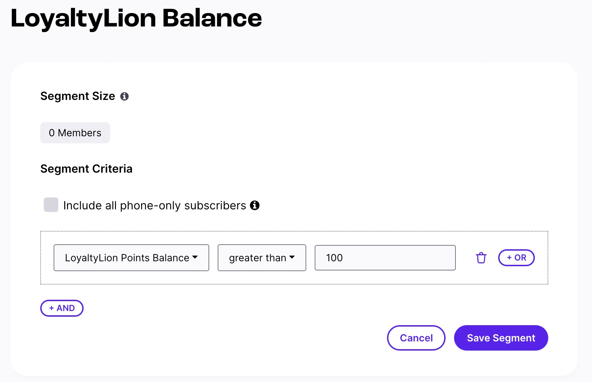Screen dimensions: 592x382
Task: Change the comparison operator via its dropdown
Action: [x=261, y=258]
